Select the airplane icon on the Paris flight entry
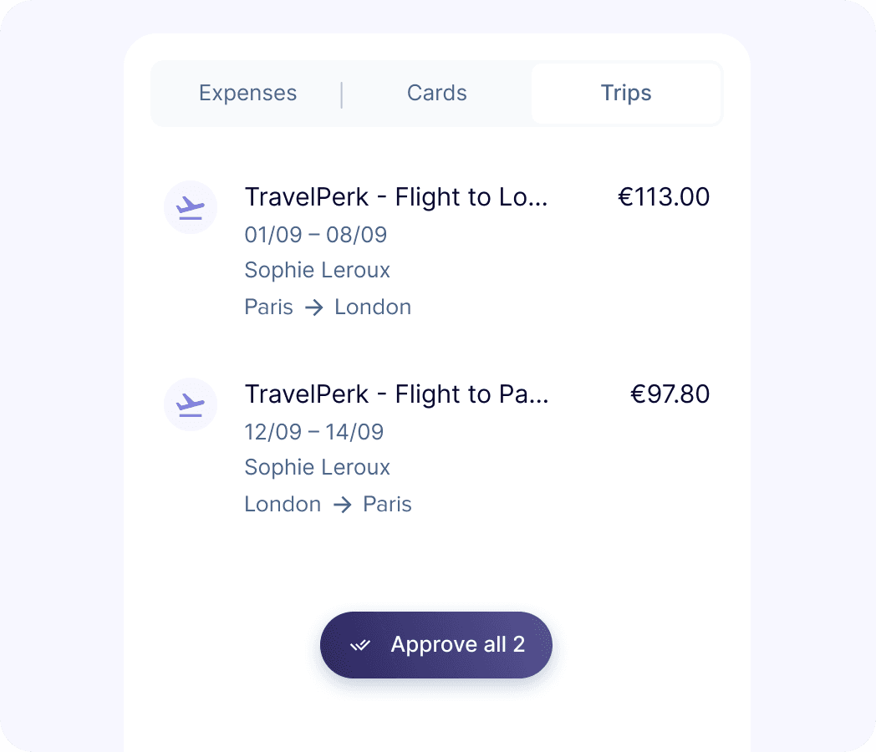The height and width of the screenshot is (752, 876). 191,404
